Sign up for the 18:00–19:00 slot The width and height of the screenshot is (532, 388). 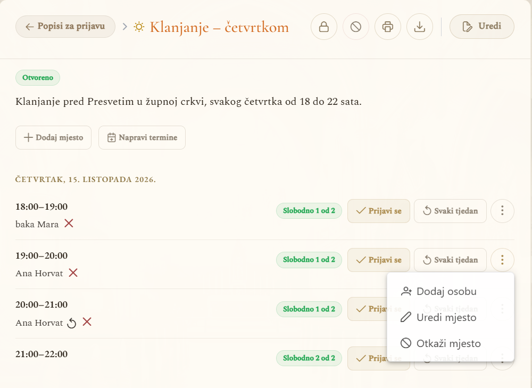(x=379, y=211)
